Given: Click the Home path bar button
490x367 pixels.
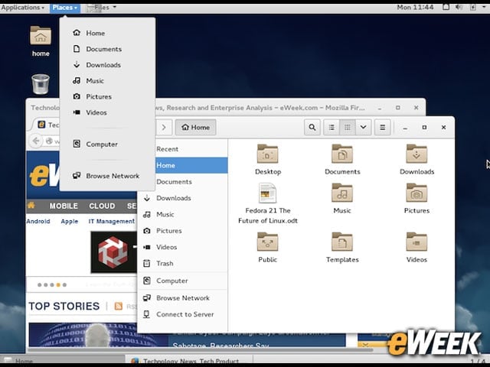Looking at the screenshot, I should pos(196,128).
